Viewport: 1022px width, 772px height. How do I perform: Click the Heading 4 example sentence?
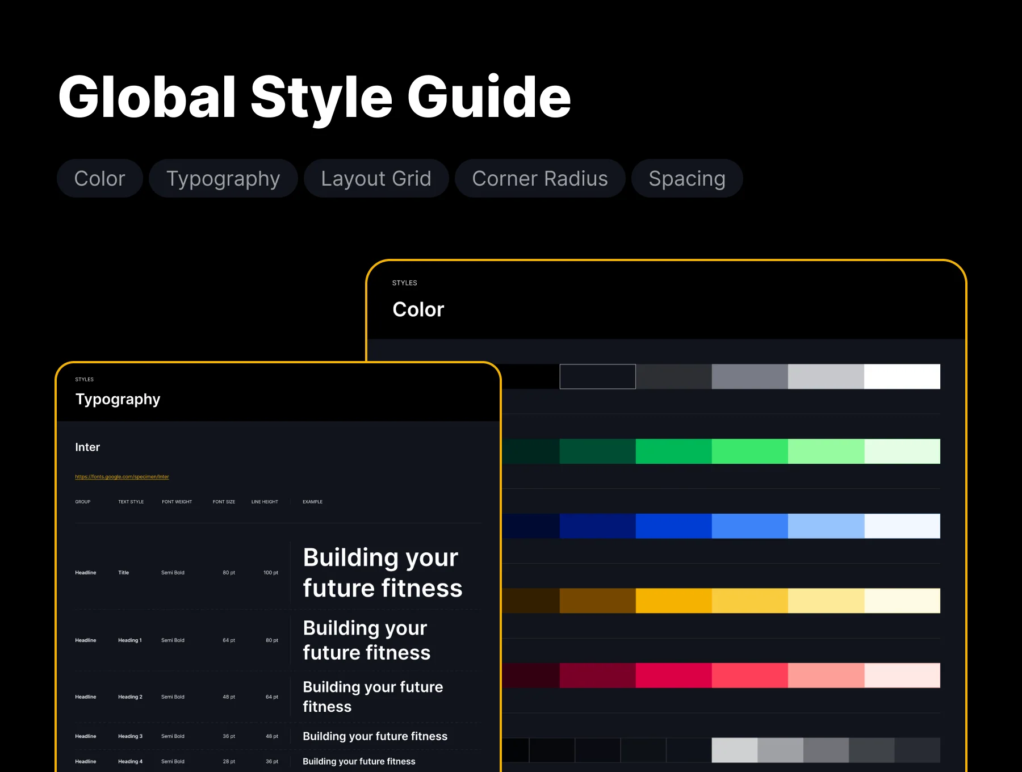click(x=359, y=762)
